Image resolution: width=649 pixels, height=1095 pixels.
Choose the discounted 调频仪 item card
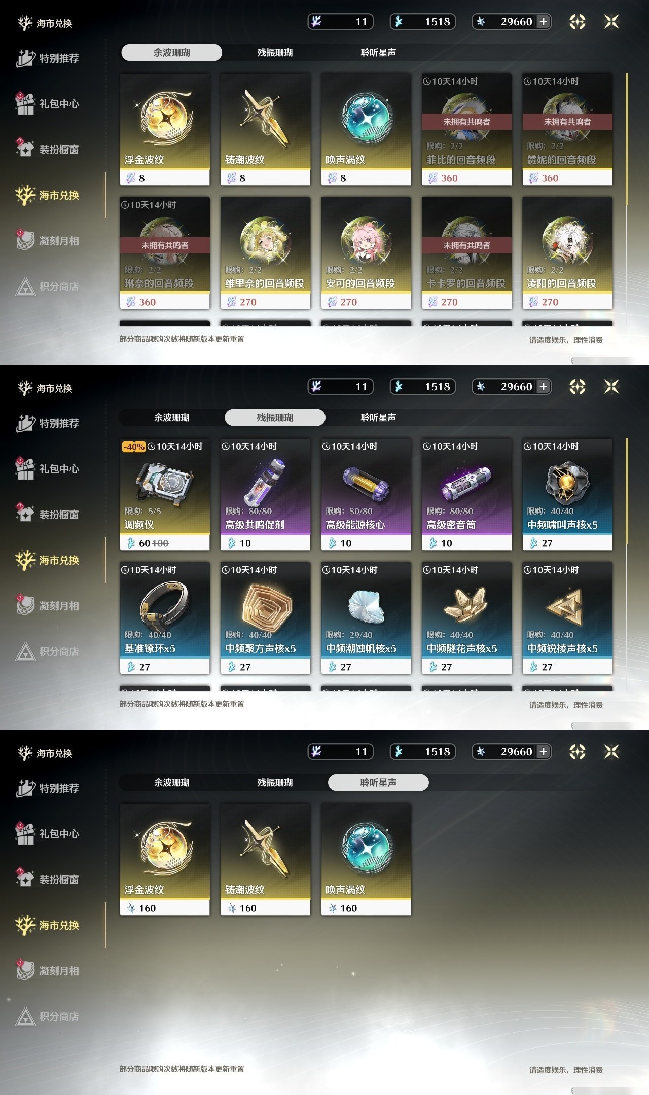165,494
